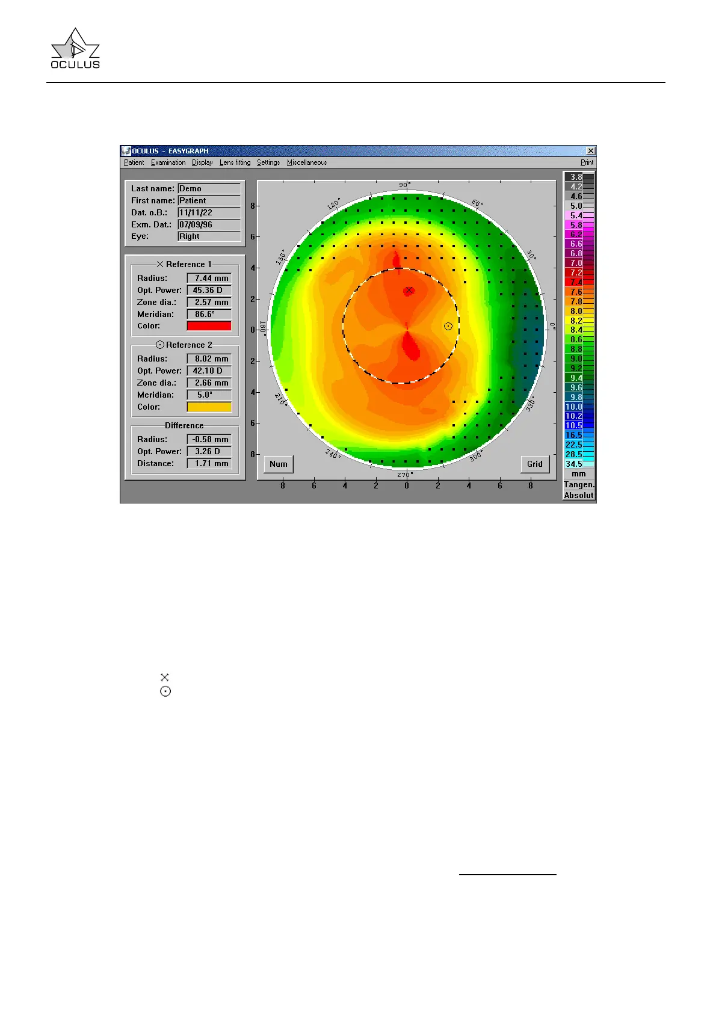716x1013 pixels.
Task: Click Reference 2 Opt. Power 42.10 D
Action: (x=209, y=371)
